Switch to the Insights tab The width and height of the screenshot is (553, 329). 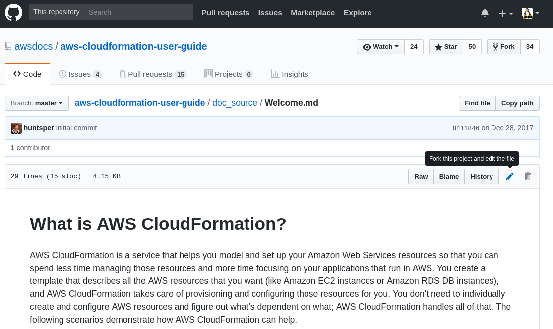click(290, 74)
